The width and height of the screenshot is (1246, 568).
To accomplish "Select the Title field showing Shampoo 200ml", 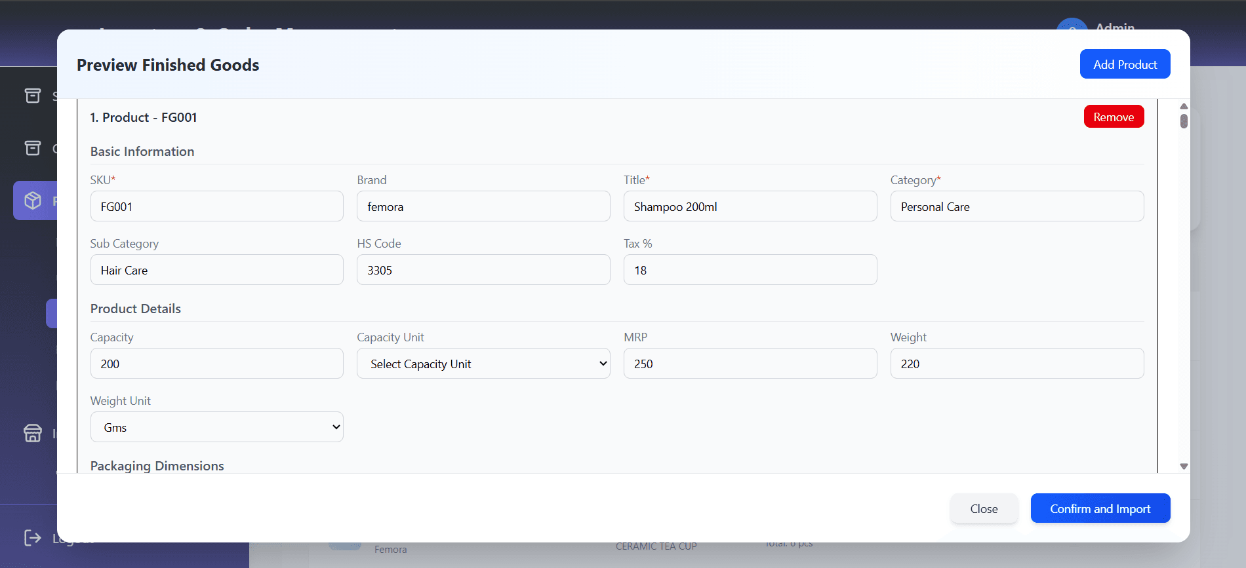I will 750,206.
